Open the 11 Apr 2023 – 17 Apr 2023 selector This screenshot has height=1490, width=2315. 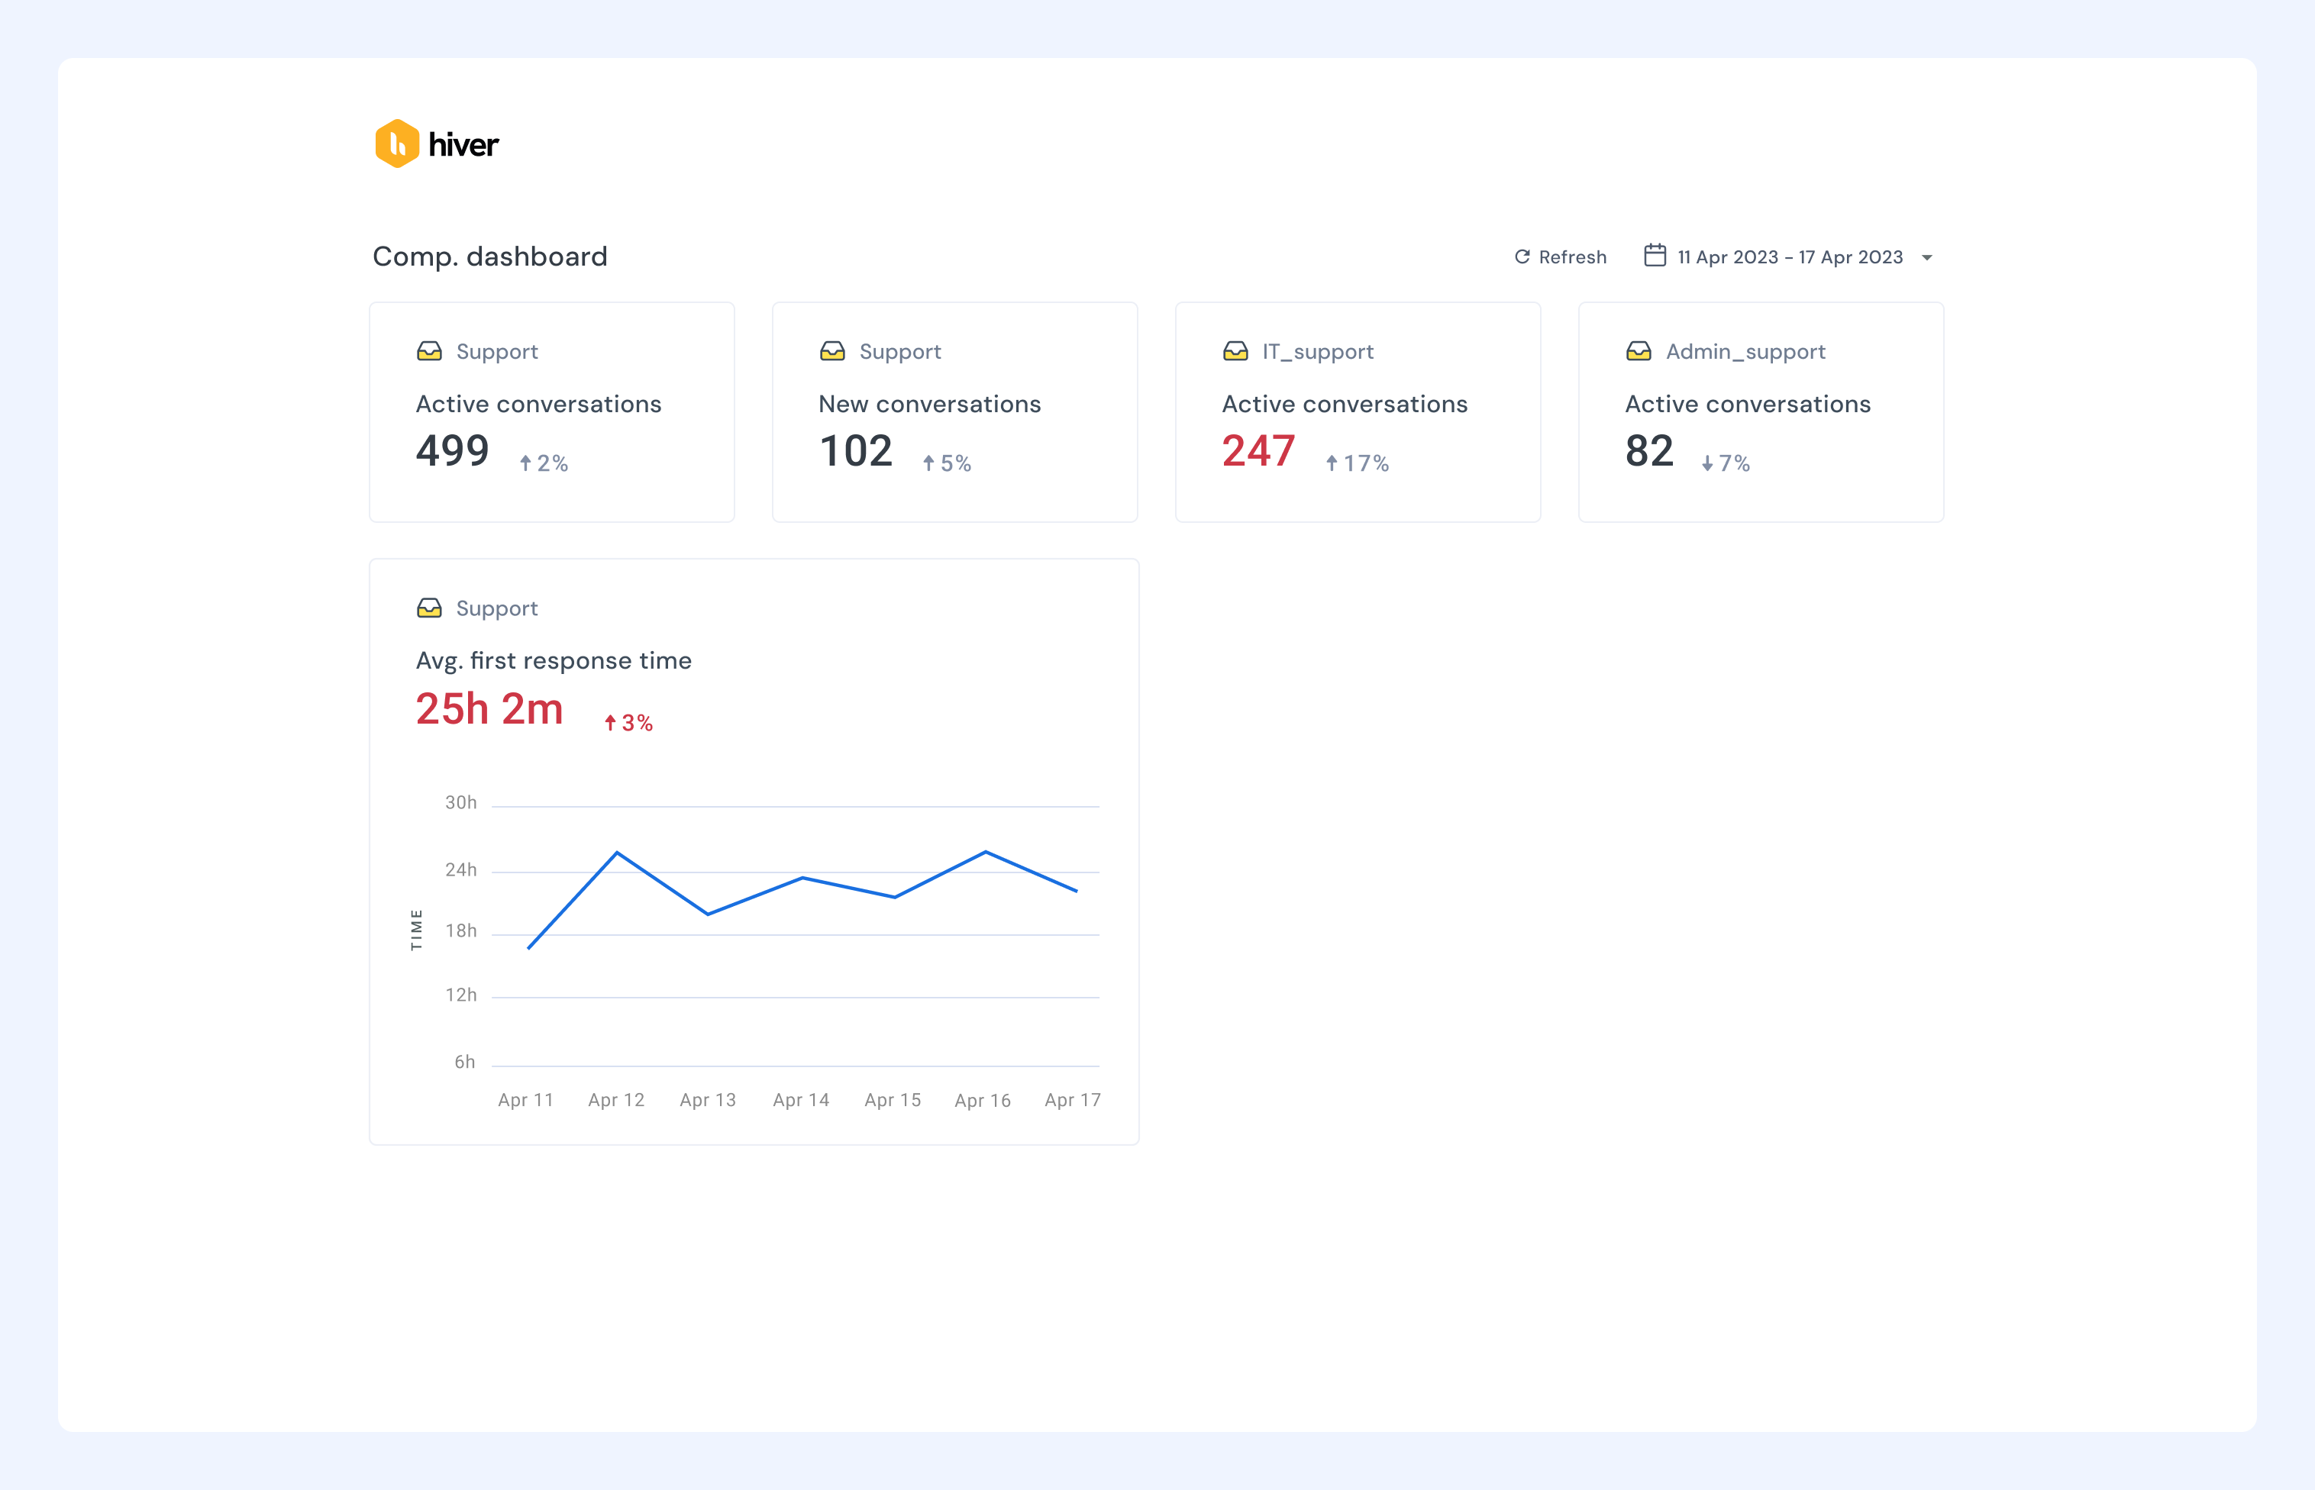coord(1790,256)
